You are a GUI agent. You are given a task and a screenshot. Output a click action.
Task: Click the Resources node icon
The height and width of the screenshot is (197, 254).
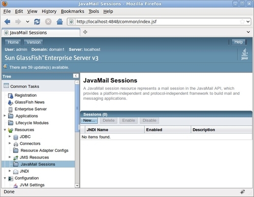(x=11, y=130)
